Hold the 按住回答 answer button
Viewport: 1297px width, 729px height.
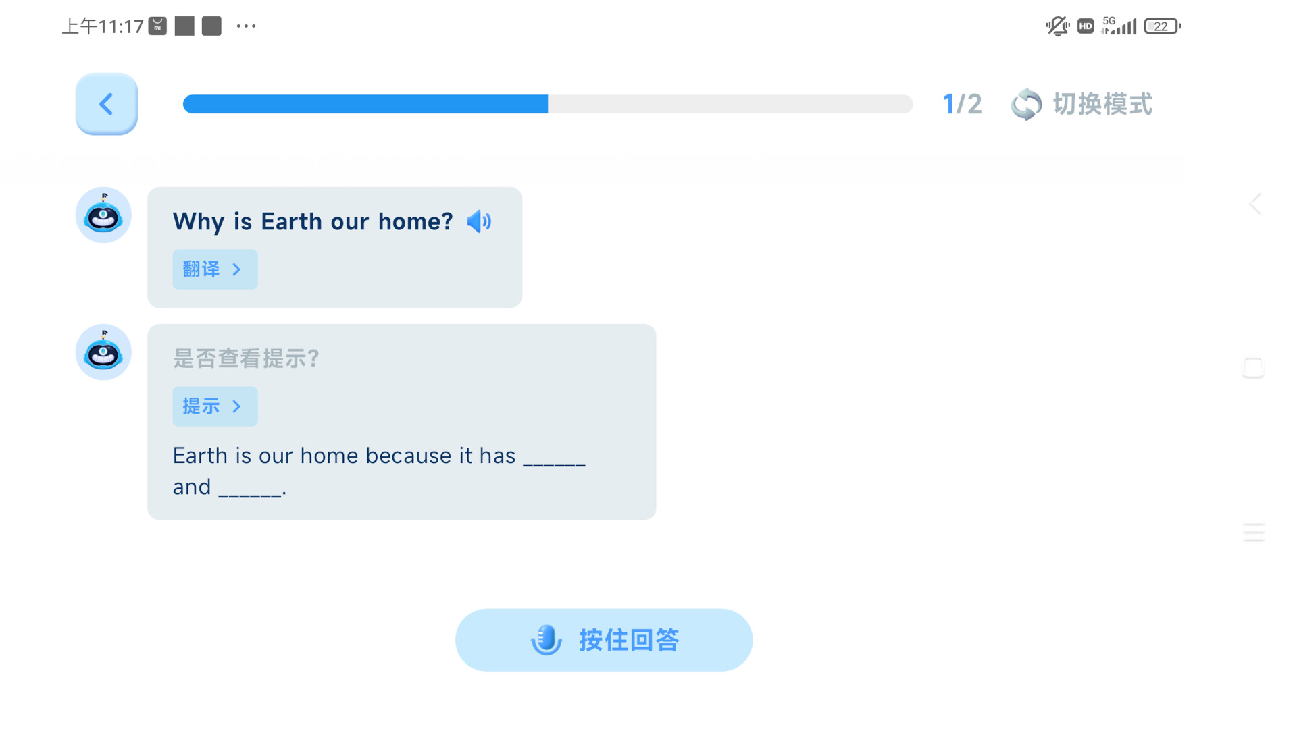(604, 640)
